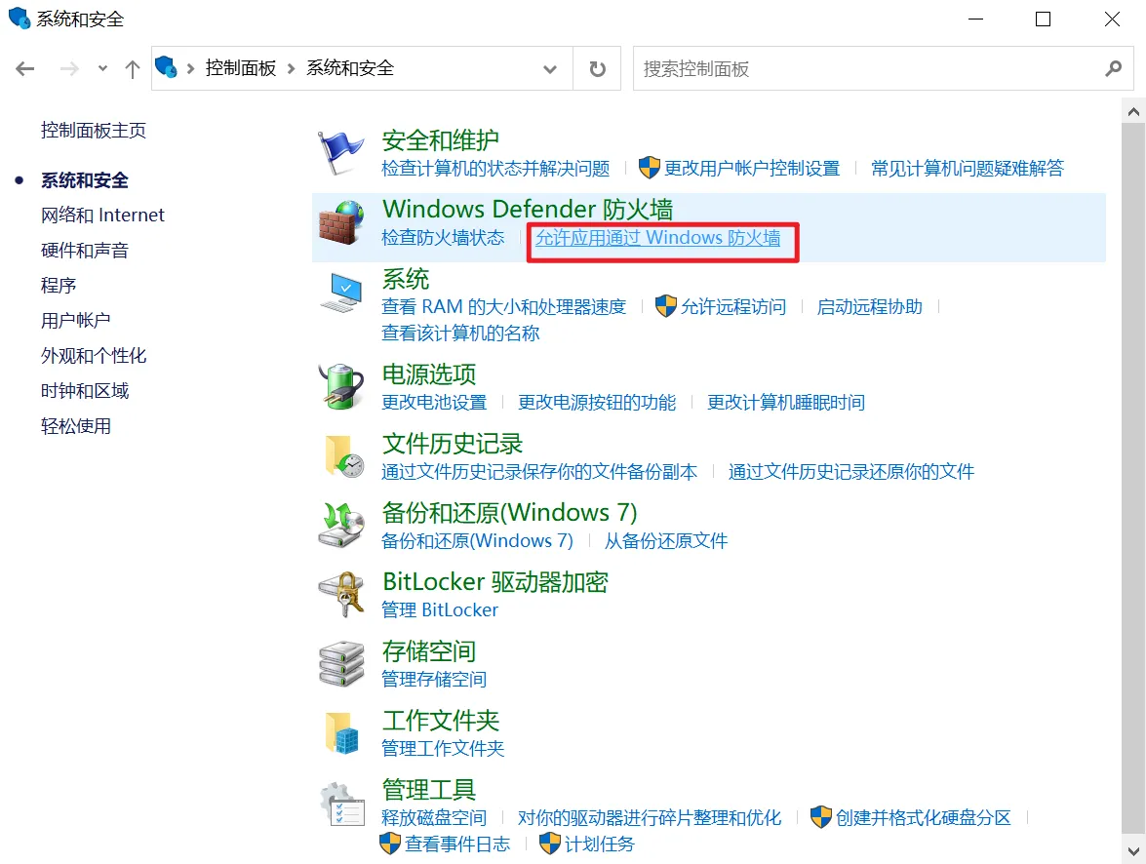Click the Windows Defender firewall brick wall icon

[340, 223]
